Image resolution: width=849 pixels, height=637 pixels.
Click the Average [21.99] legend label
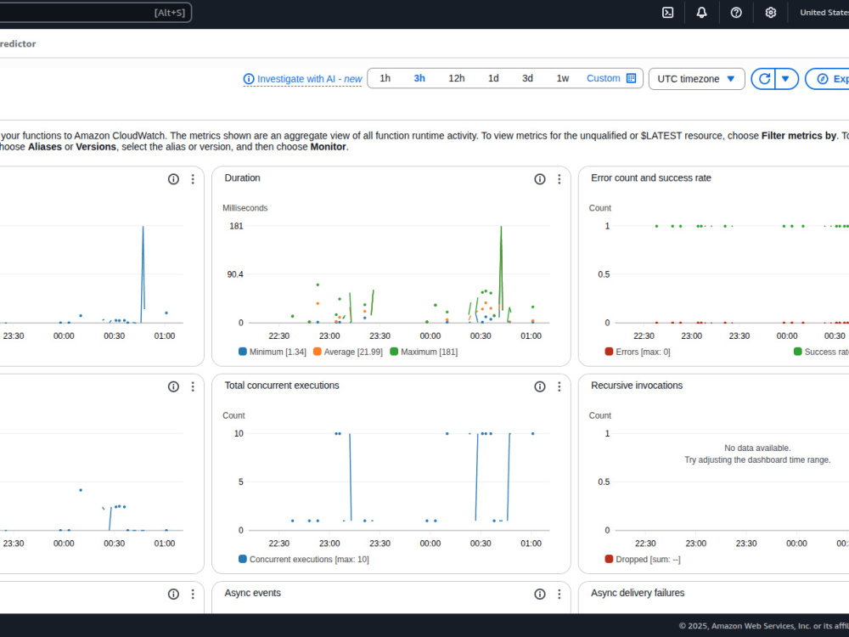353,352
